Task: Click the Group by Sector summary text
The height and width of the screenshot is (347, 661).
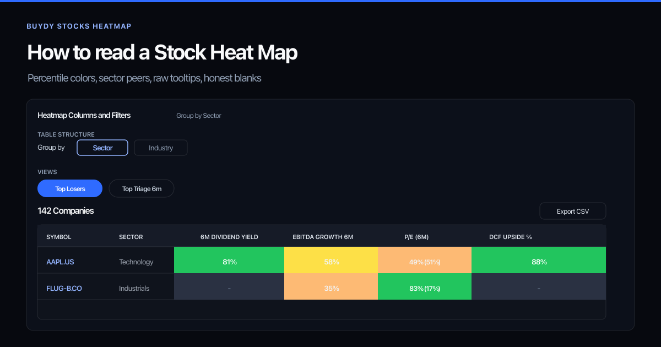Action: pyautogui.click(x=199, y=116)
